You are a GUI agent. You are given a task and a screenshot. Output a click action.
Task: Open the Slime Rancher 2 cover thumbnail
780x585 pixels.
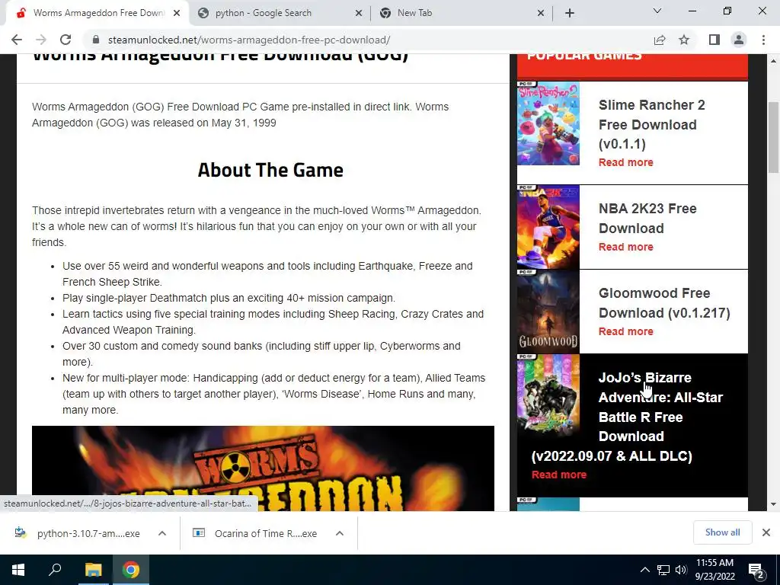tap(548, 123)
